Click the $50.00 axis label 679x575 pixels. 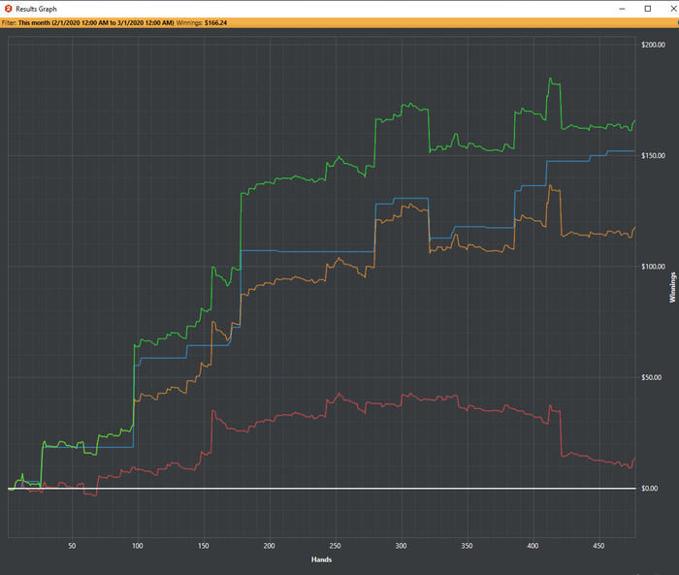click(x=651, y=377)
